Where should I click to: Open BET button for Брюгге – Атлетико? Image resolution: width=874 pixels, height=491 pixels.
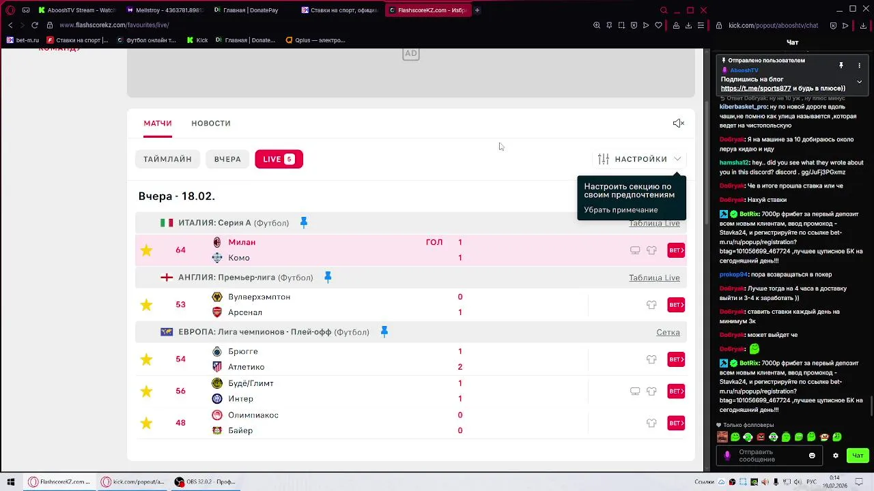click(676, 359)
